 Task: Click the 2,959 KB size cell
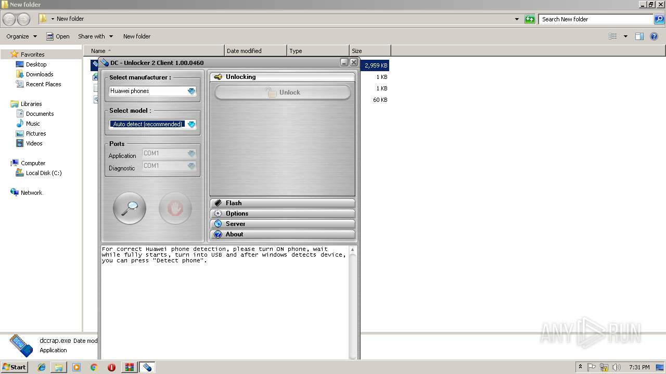(x=376, y=65)
